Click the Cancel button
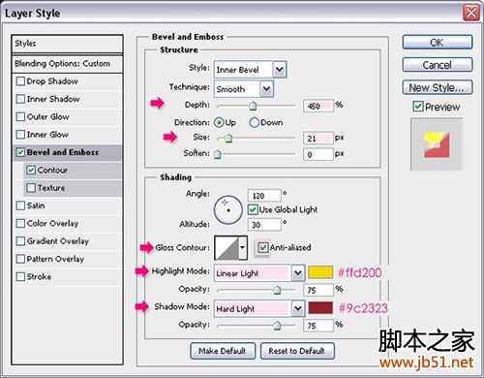 438,65
